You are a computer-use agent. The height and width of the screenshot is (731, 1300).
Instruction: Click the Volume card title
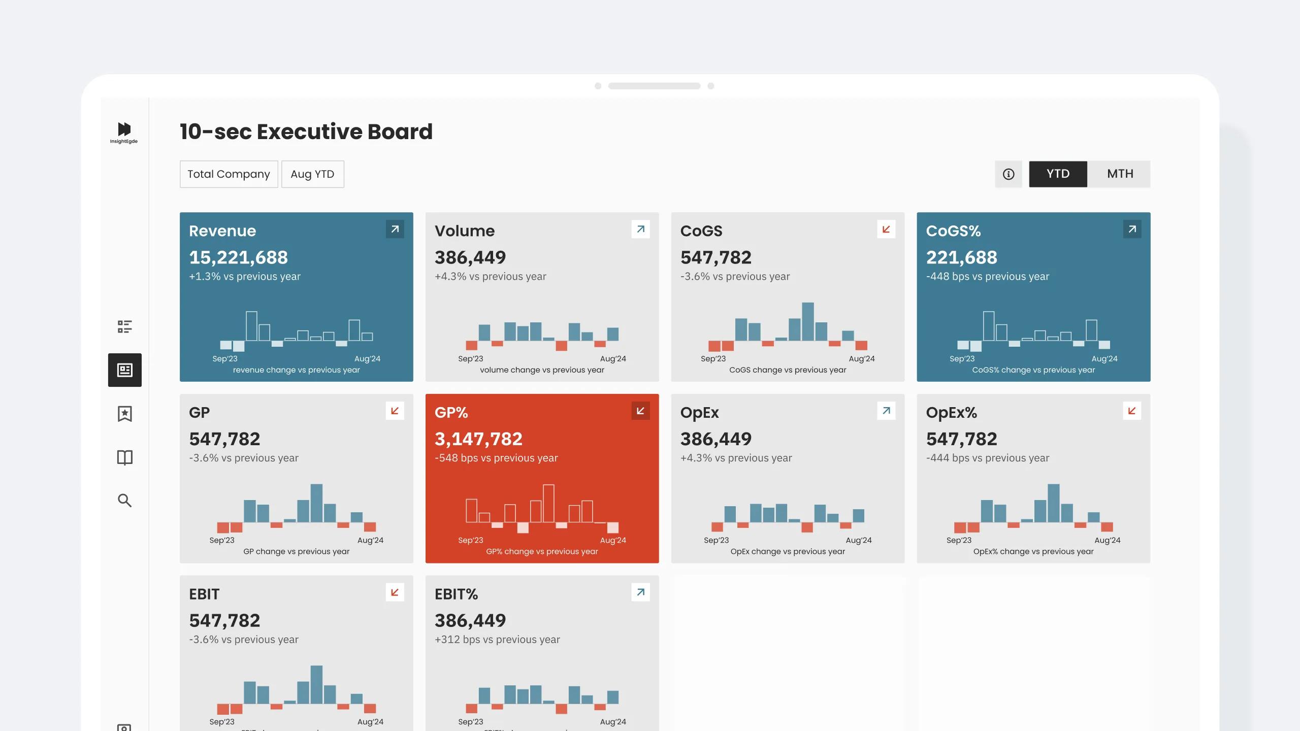(465, 231)
